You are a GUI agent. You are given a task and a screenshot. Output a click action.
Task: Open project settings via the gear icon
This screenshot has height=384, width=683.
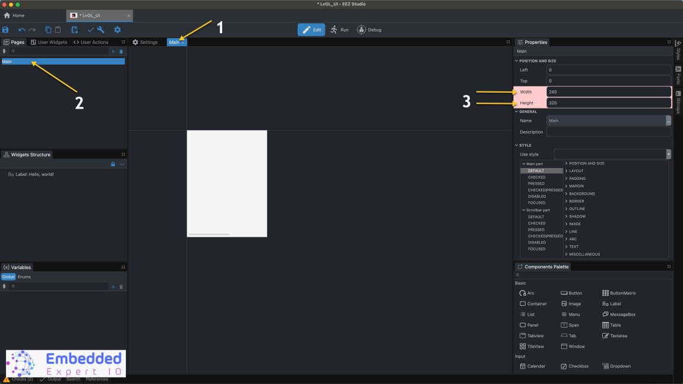(117, 29)
